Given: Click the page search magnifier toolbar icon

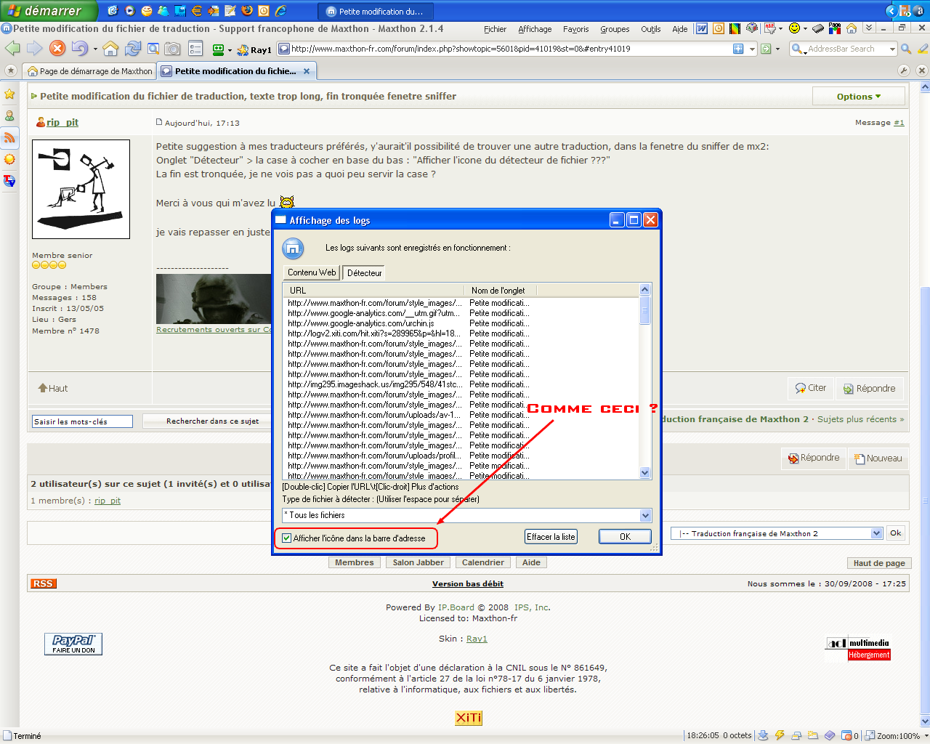Looking at the screenshot, I should [x=153, y=49].
